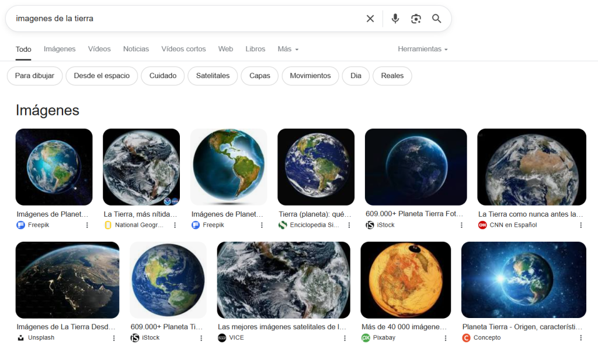Open search by image camera icon
The height and width of the screenshot is (353, 598).
[416, 19]
